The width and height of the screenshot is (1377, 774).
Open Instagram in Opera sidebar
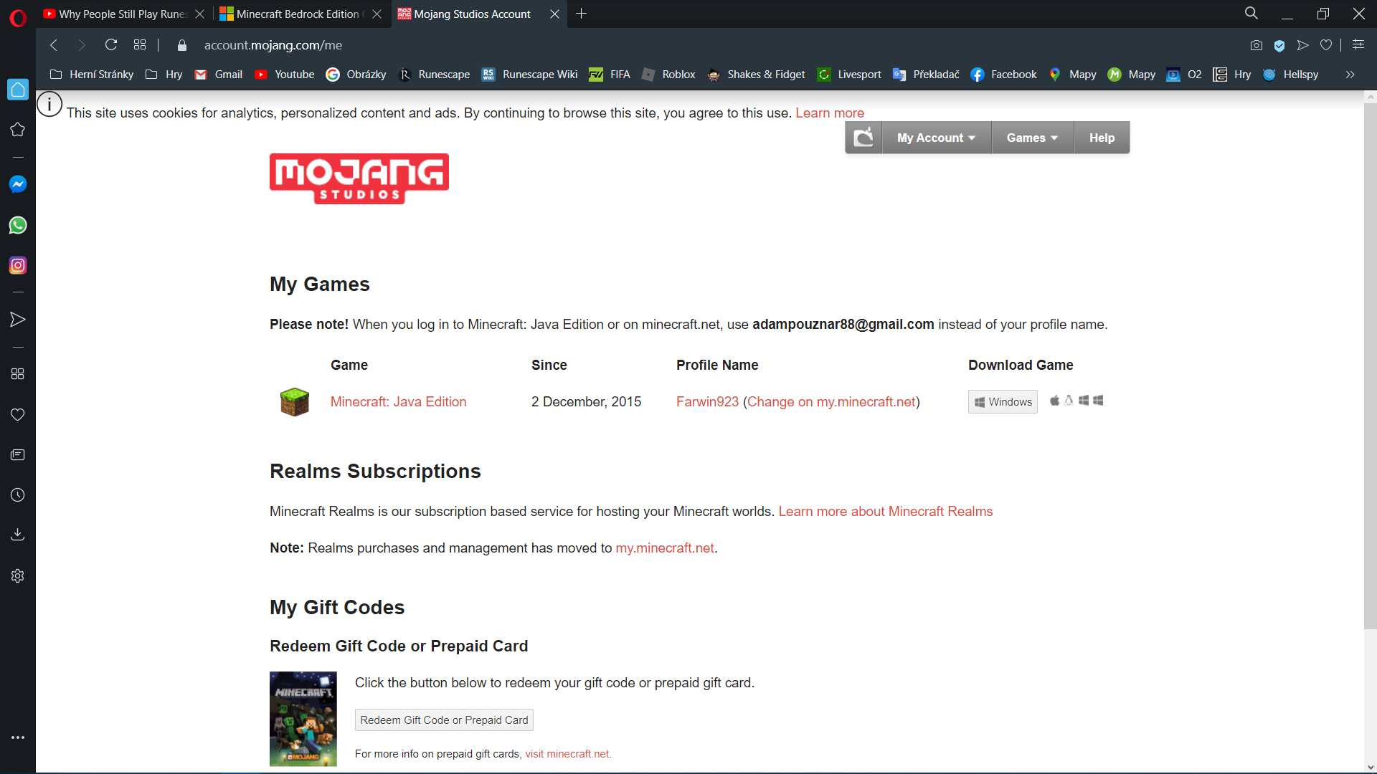(x=18, y=265)
